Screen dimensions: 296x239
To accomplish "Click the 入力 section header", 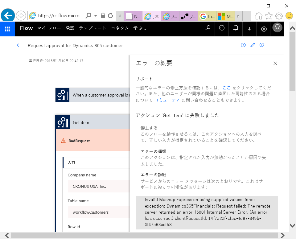I will (x=96, y=163).
